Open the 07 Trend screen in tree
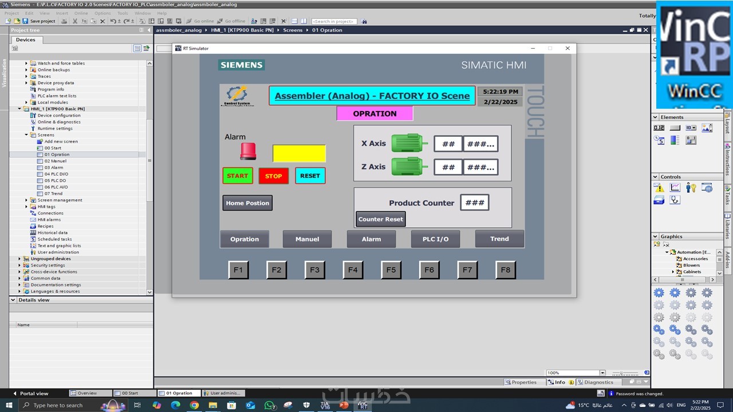 (x=53, y=193)
